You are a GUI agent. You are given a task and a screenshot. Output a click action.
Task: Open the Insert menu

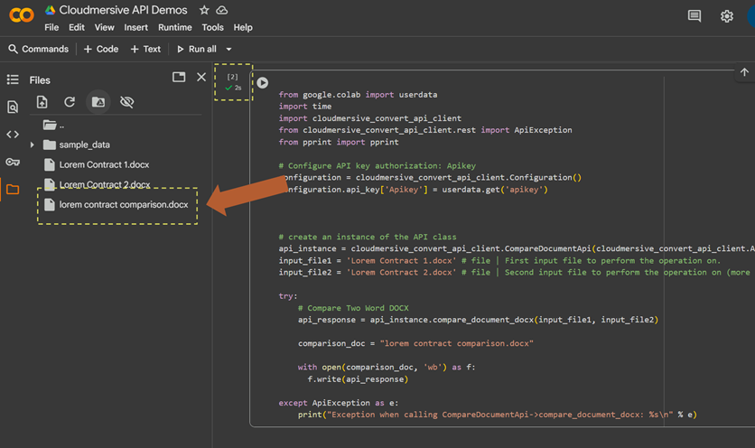pos(135,27)
